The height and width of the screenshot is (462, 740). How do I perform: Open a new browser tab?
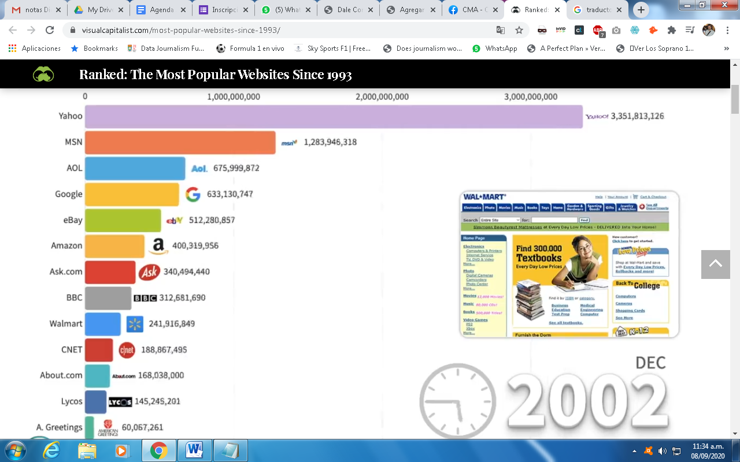[x=641, y=10]
